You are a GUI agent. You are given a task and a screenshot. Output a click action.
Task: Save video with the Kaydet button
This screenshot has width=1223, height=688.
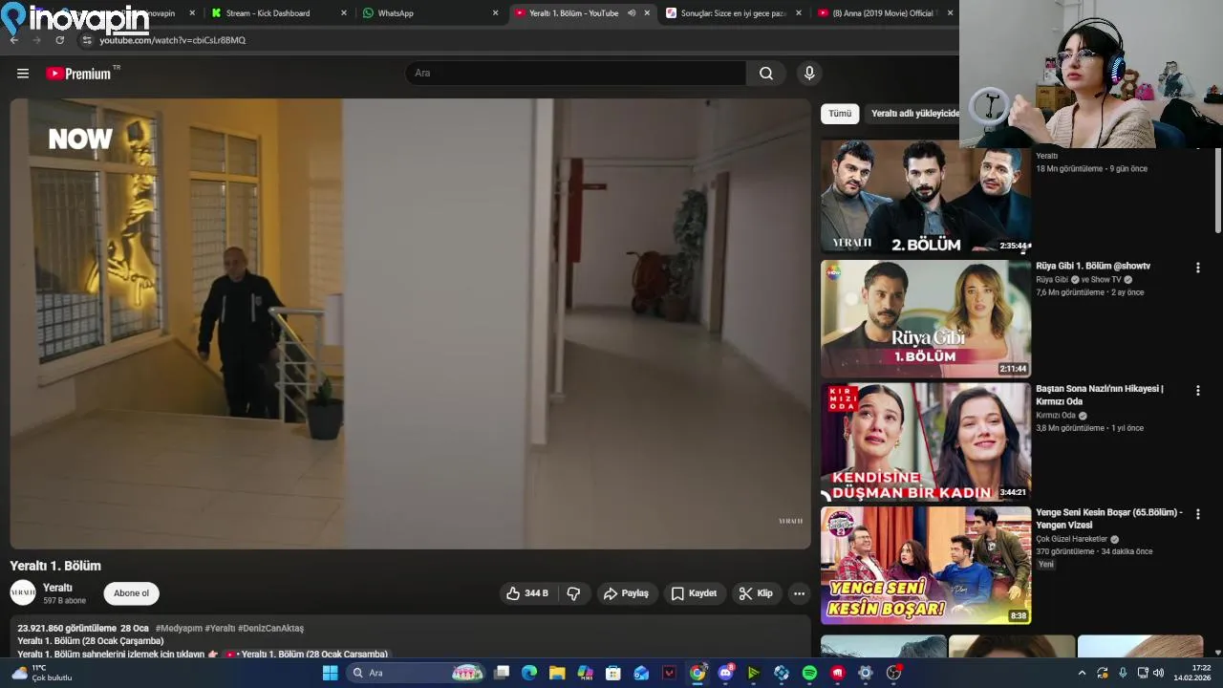pyautogui.click(x=694, y=593)
